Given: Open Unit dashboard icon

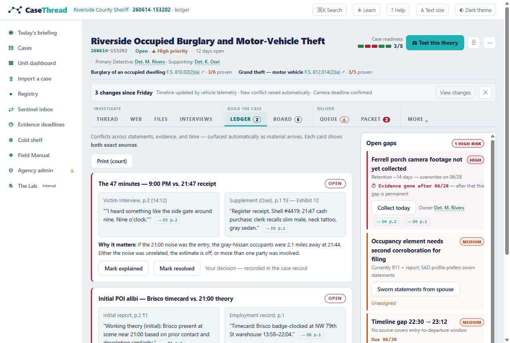Looking at the screenshot, I should click(x=11, y=63).
